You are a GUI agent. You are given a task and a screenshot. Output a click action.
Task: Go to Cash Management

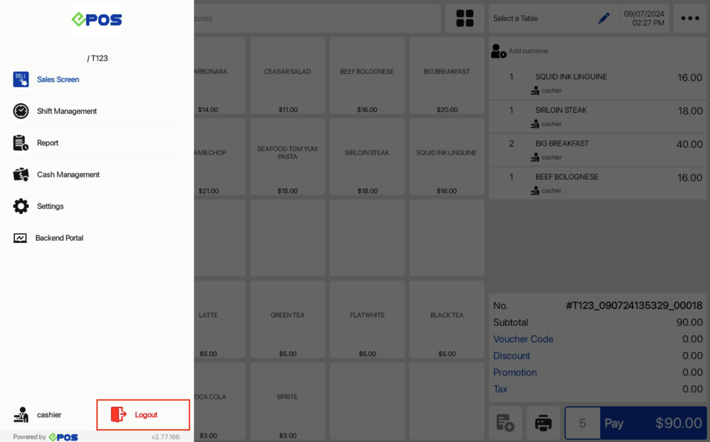[96, 175]
